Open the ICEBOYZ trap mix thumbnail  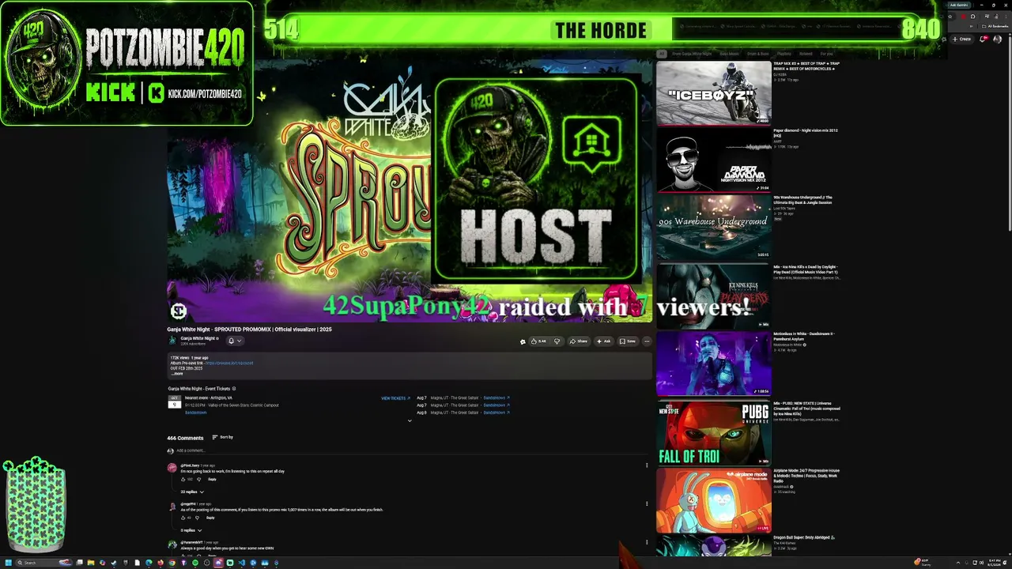pos(714,93)
